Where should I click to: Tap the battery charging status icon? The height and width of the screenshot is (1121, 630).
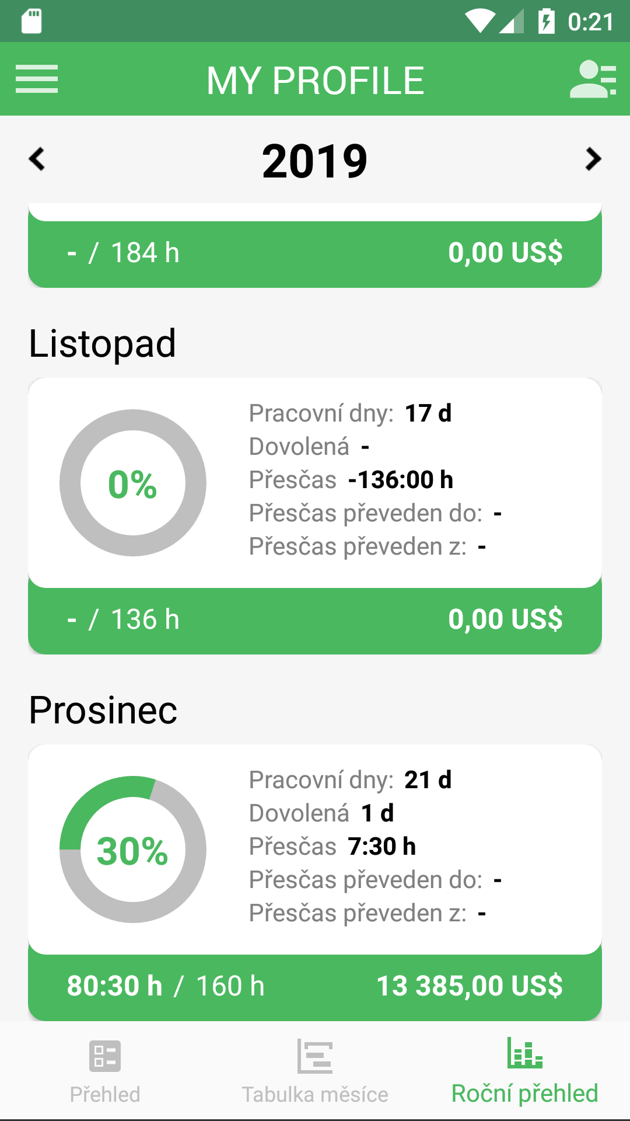(546, 22)
